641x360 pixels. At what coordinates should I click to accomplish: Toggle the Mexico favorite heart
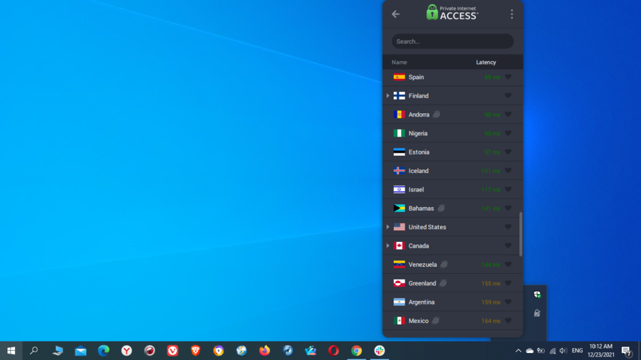coord(508,321)
